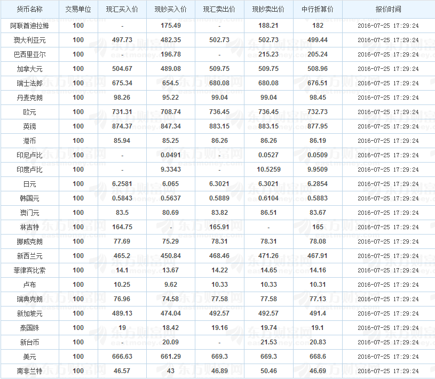
Task: Click the 货币名称 column header
Action: coord(30,9)
